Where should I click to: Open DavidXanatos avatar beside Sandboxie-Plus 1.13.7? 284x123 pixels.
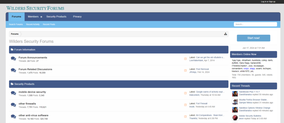pyautogui.click(x=235, y=94)
